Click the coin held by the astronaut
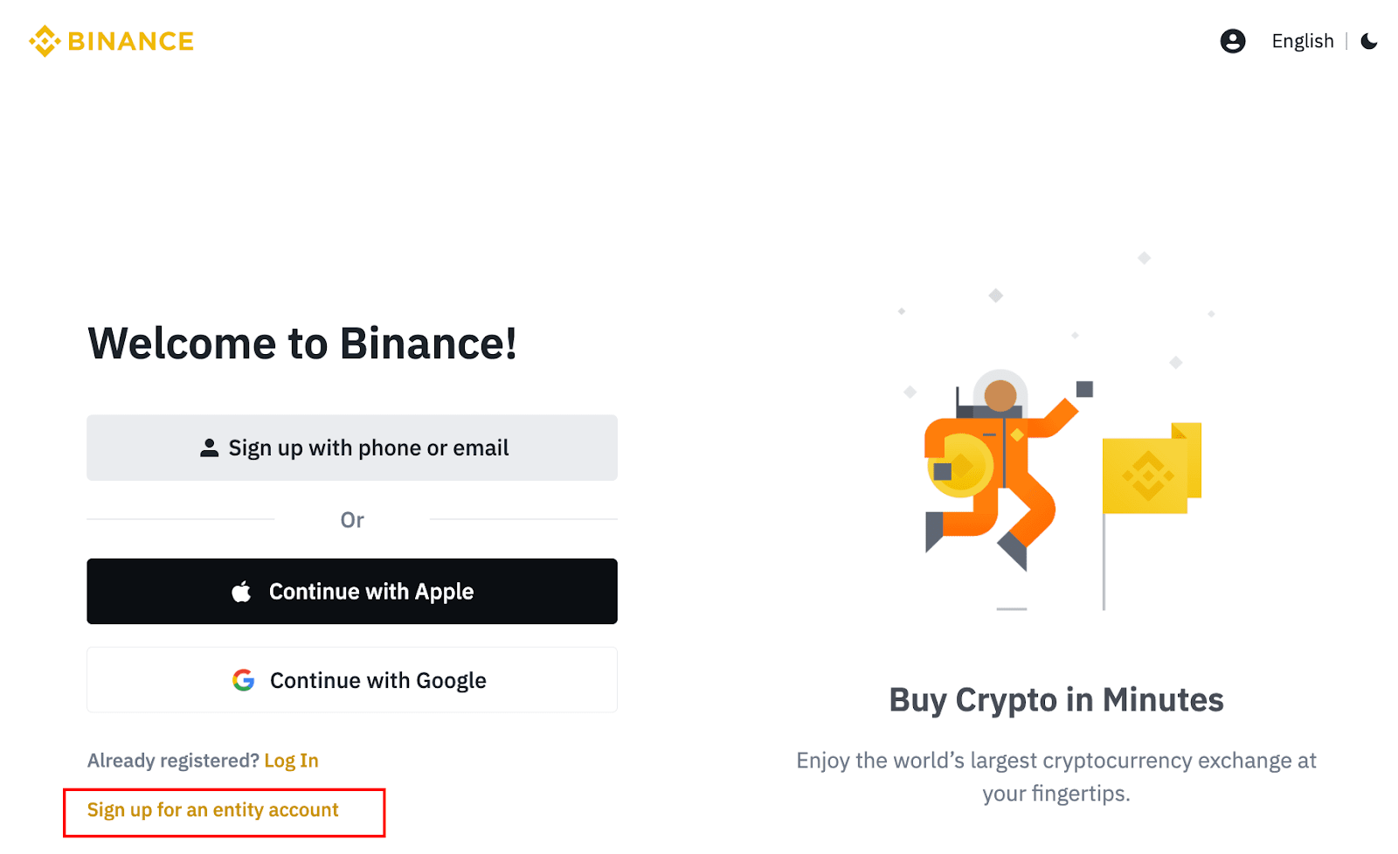 [959, 466]
